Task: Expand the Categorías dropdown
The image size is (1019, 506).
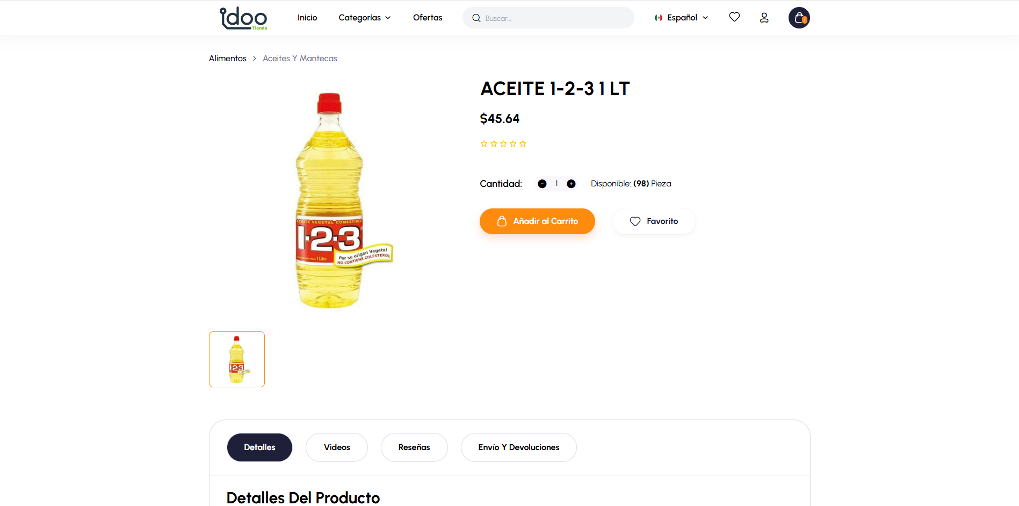Action: coord(365,18)
